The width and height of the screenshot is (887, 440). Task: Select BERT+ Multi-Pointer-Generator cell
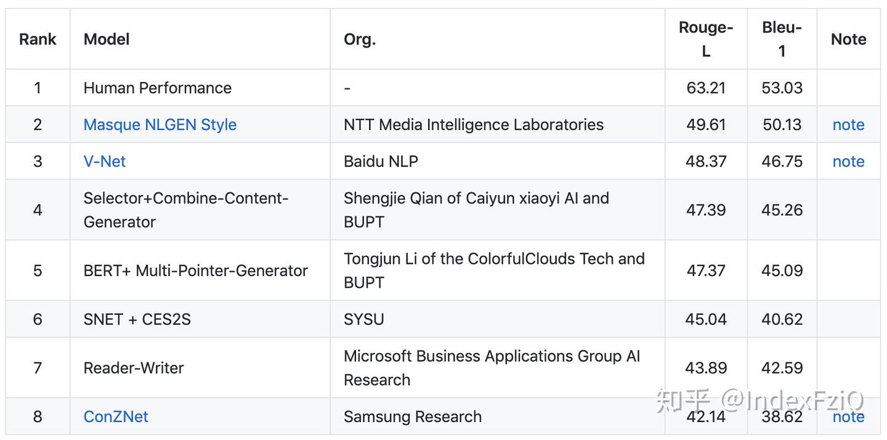tap(200, 271)
